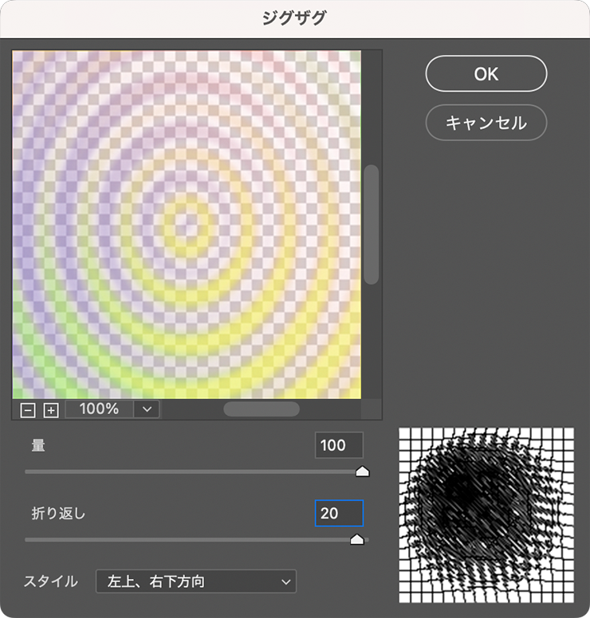Click the 折り返し label text

pos(58,514)
